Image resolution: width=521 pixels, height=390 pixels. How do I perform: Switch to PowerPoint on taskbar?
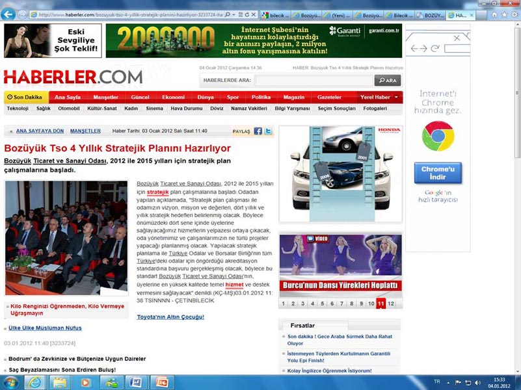pos(161,382)
